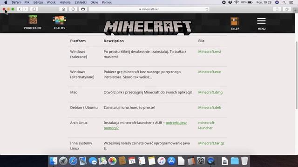Click the 'Arch Linux' platform cell

[79, 122]
